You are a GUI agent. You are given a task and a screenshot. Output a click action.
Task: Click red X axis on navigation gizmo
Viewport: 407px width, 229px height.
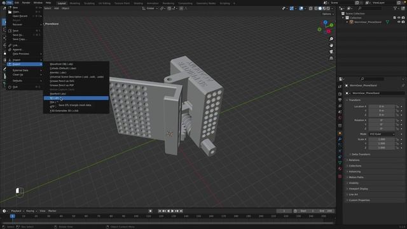329,31
